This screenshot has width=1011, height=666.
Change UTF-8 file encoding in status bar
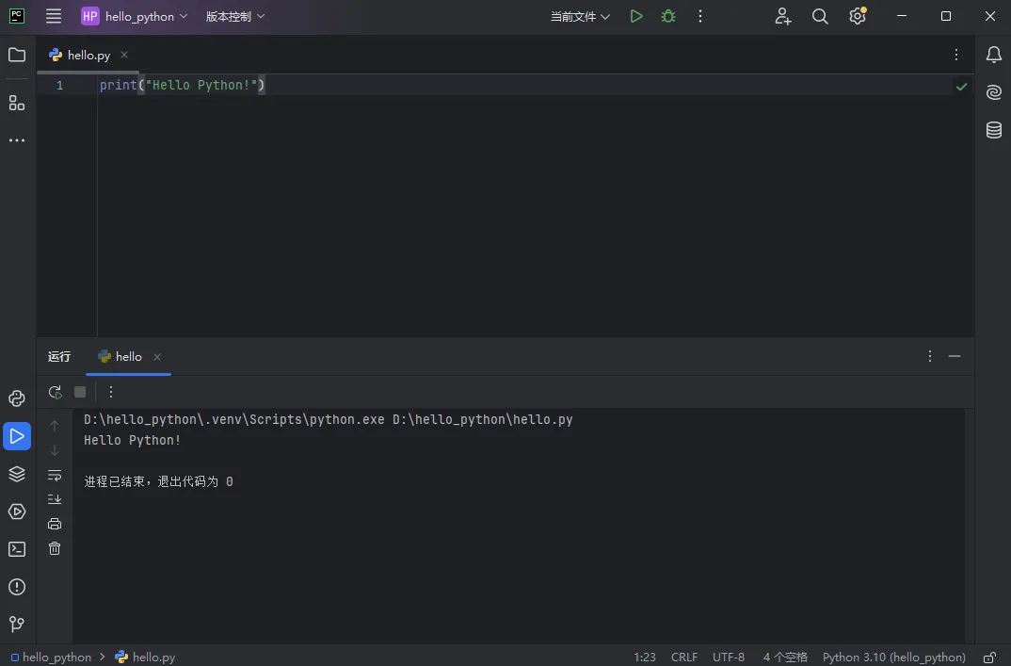(x=729, y=657)
